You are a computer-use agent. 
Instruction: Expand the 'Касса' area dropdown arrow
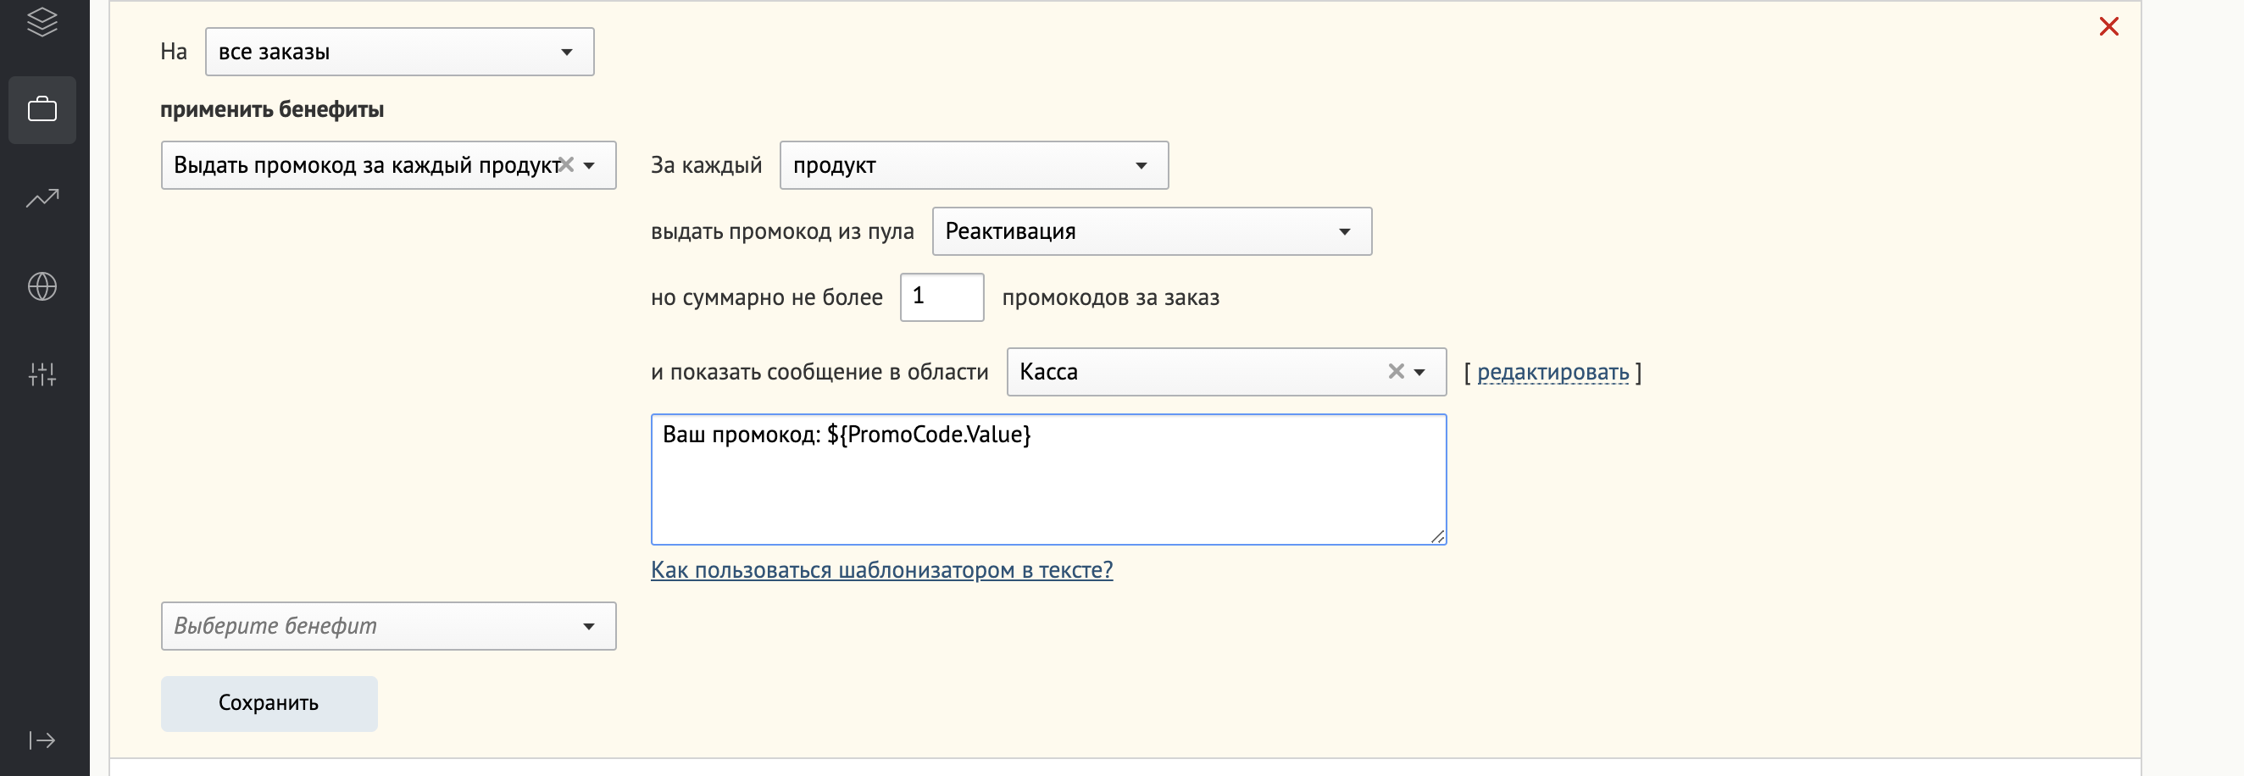1420,373
